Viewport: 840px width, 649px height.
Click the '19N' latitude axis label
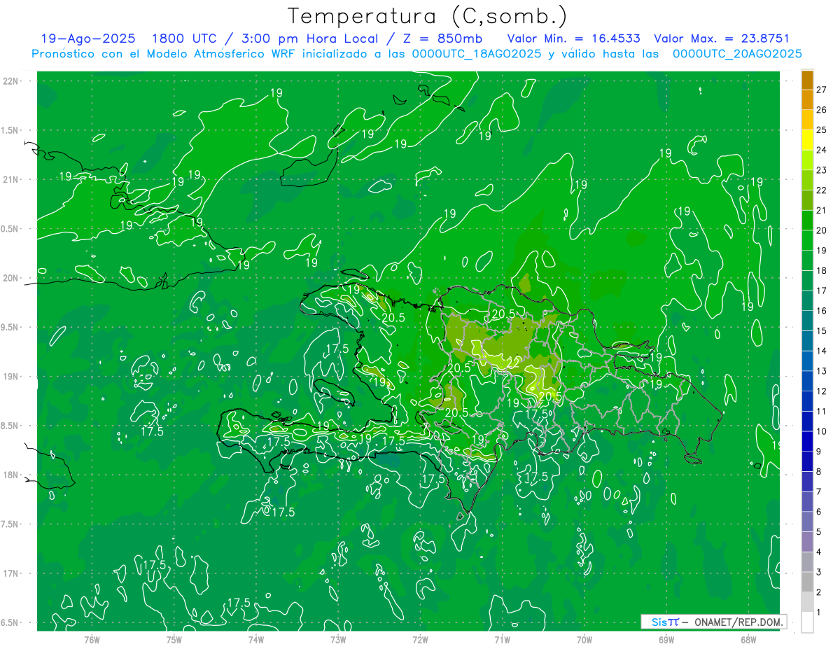(x=10, y=377)
